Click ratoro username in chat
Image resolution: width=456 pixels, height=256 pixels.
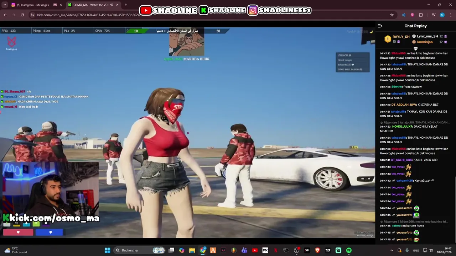(x=397, y=226)
